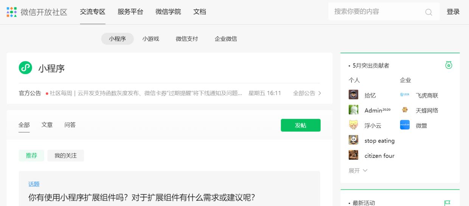Open all announcements via 全部公告 arrow
The height and width of the screenshot is (206, 469).
tap(307, 93)
